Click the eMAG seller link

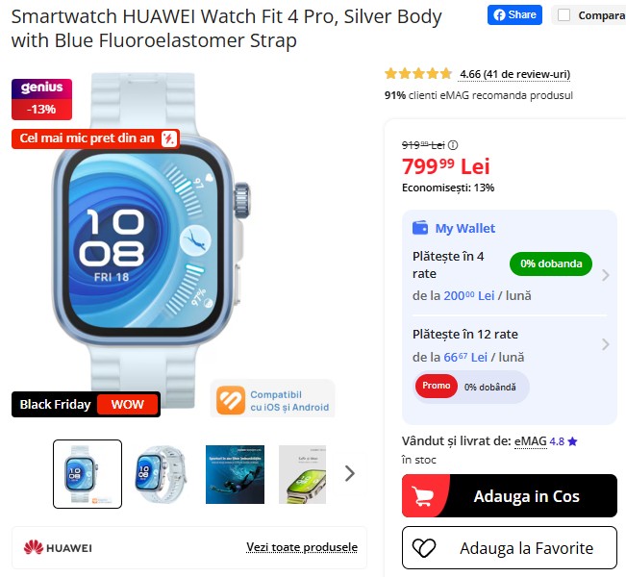pos(531,441)
